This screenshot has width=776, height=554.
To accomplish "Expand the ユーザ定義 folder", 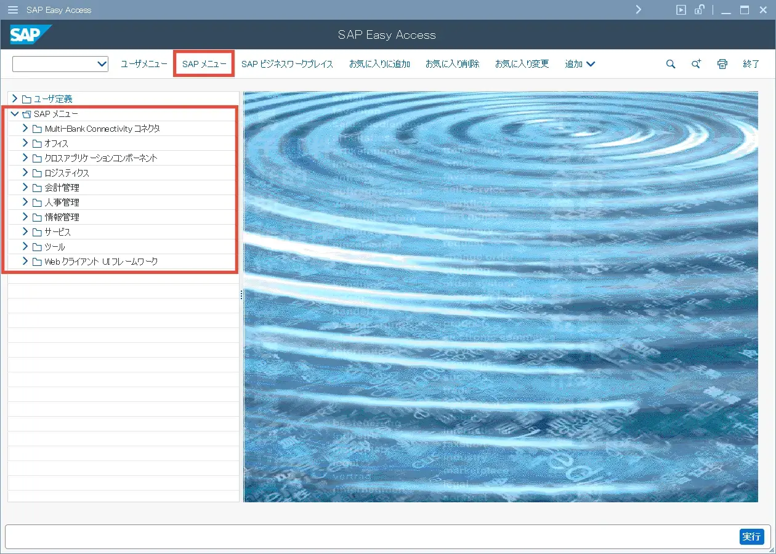I will coord(15,98).
